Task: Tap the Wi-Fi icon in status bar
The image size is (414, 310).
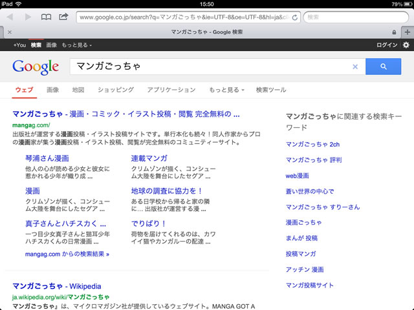Action: pyautogui.click(x=19, y=4)
